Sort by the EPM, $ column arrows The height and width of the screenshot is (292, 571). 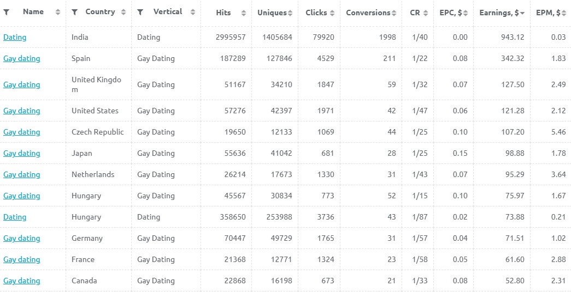(564, 13)
